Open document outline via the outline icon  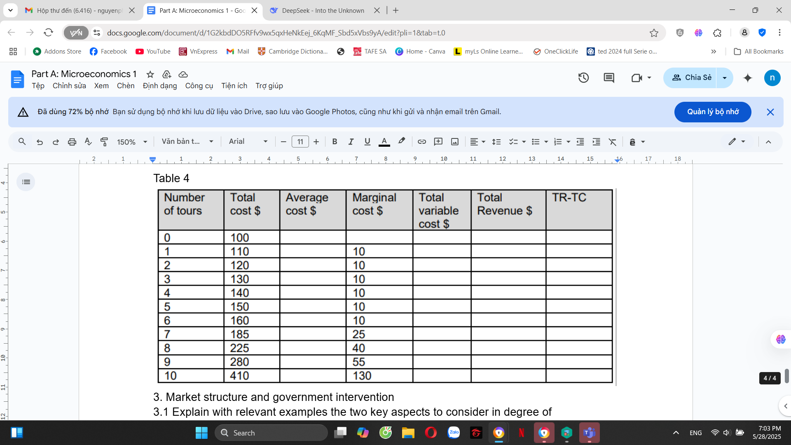pyautogui.click(x=26, y=182)
